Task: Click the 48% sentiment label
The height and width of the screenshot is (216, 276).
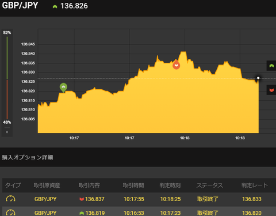Action: coord(7,122)
